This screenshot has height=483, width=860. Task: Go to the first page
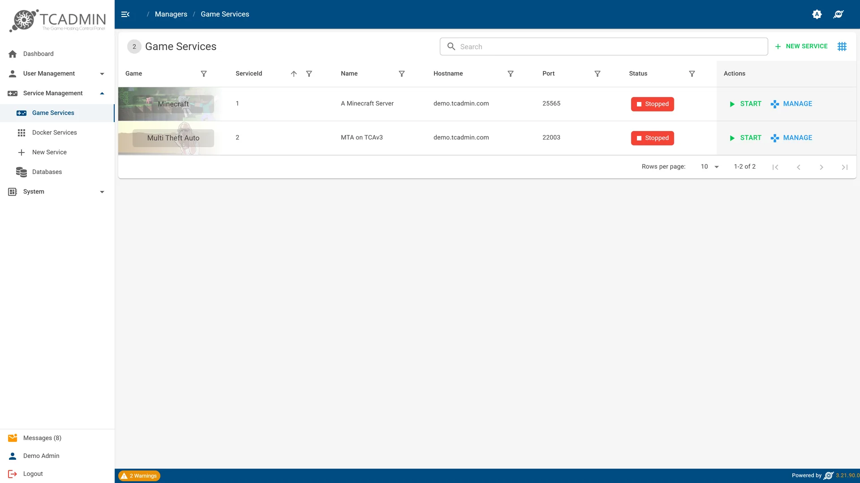click(x=775, y=167)
